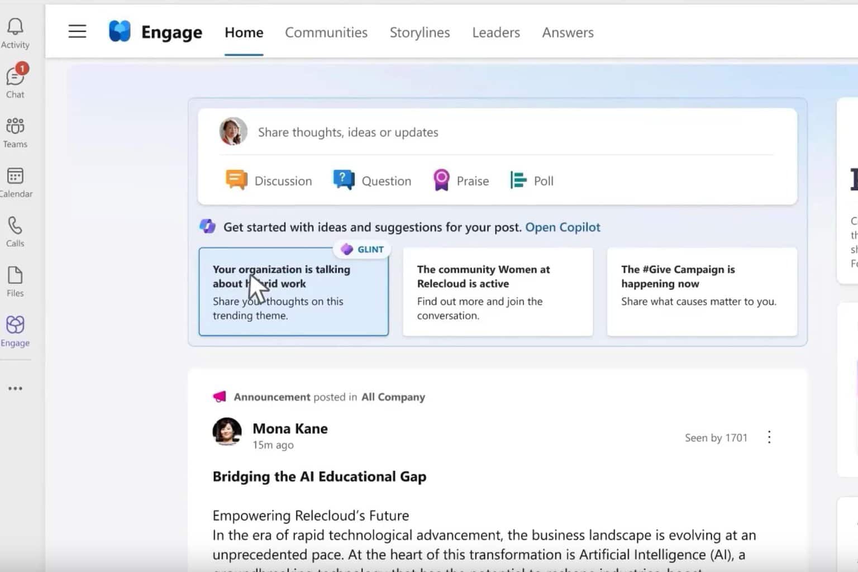Switch to the Communities tab
Screen dimensions: 858x572
click(326, 32)
